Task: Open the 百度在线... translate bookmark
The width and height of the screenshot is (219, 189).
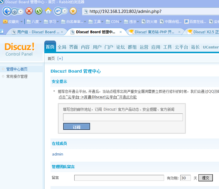Action: [x=195, y=21]
